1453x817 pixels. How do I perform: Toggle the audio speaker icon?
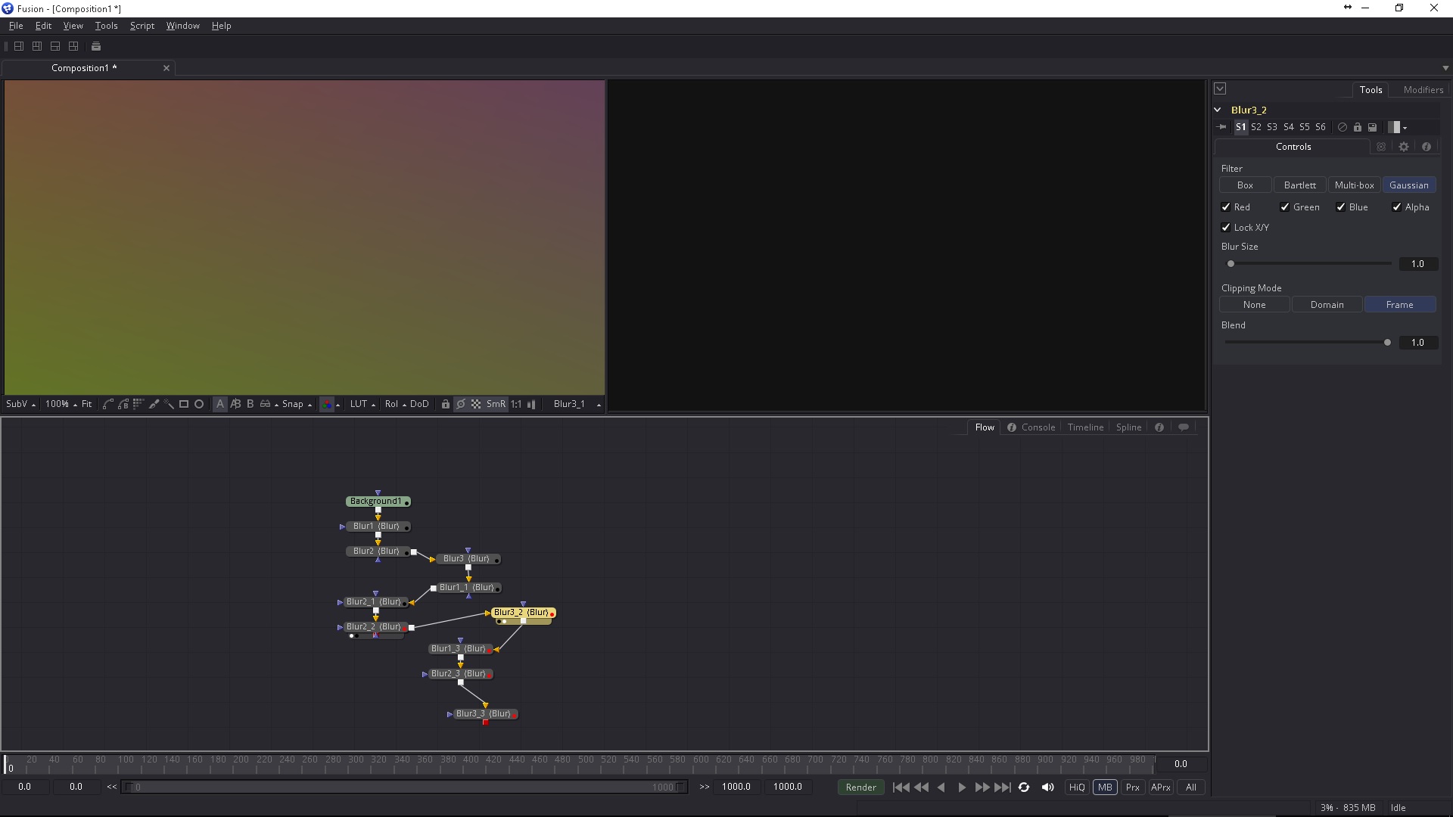coord(1048,787)
